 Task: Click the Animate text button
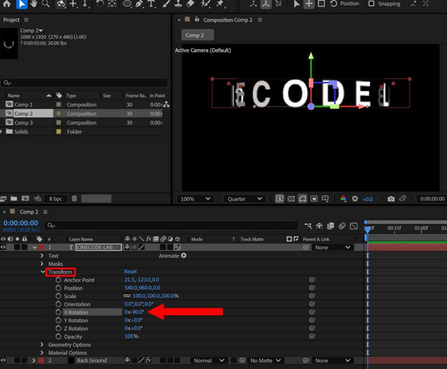pyautogui.click(x=184, y=255)
